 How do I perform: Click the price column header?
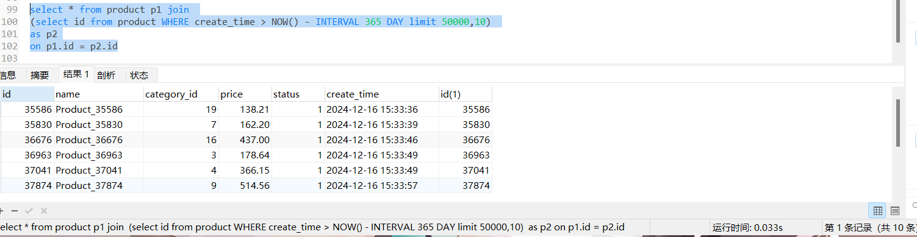[x=245, y=94]
